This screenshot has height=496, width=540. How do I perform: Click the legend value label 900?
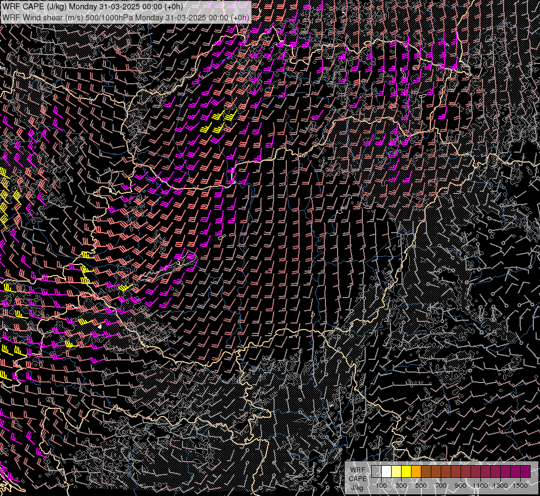(461, 486)
